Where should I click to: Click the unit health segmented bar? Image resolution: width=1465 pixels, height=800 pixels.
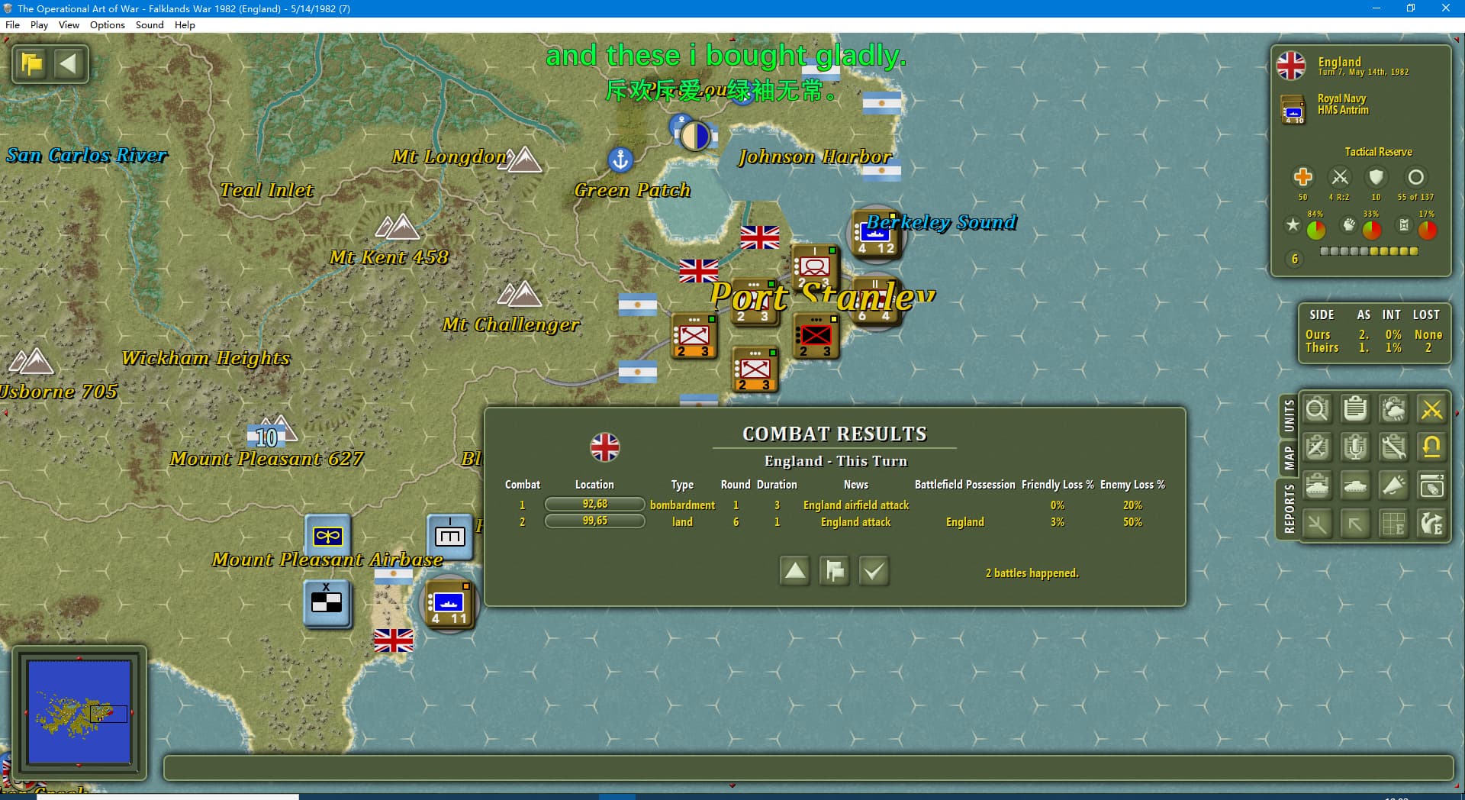1369,251
